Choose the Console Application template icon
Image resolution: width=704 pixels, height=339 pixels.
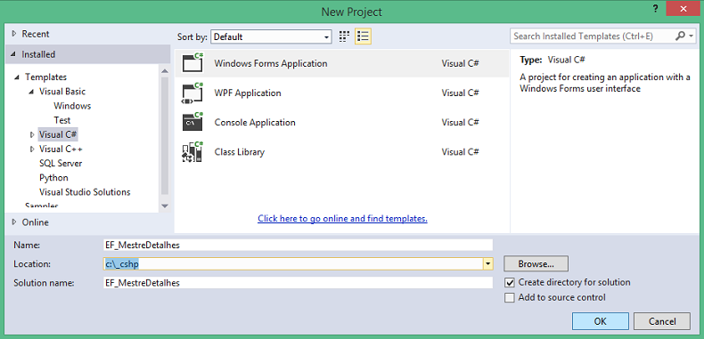(192, 123)
